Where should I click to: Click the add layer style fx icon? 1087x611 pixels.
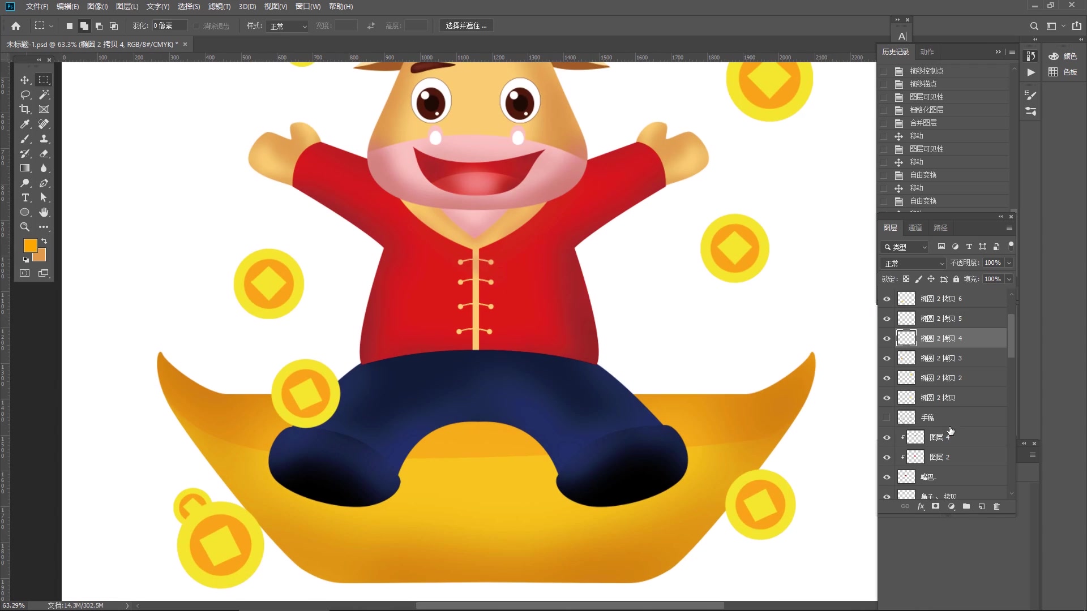tap(921, 506)
